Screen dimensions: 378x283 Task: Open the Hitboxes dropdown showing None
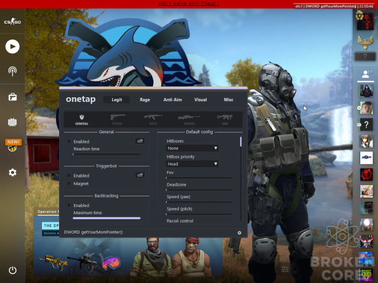(x=192, y=148)
